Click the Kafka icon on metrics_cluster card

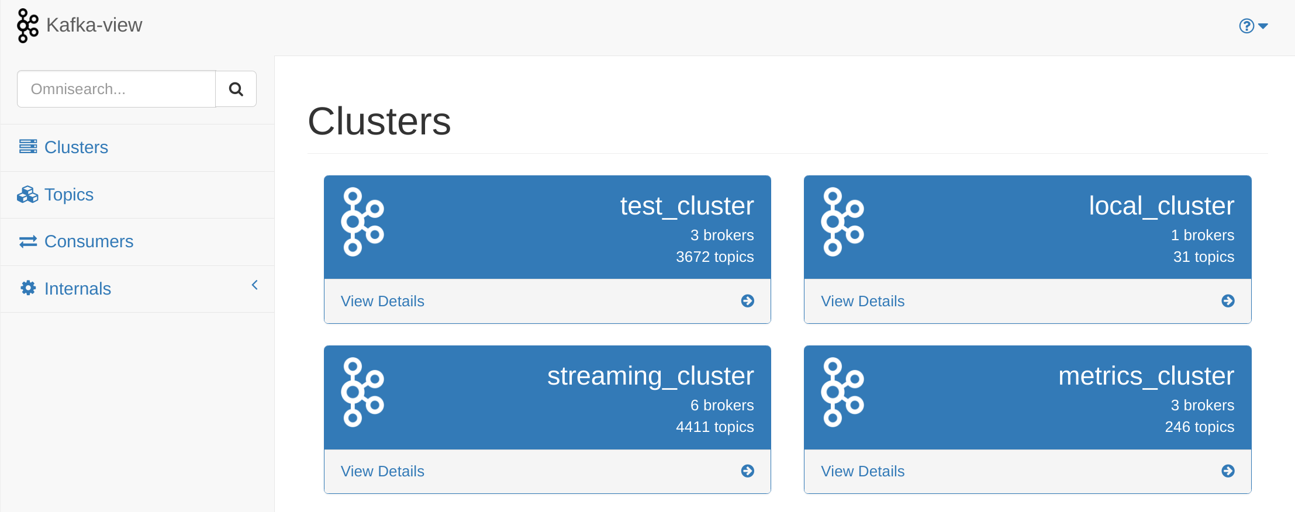pos(842,392)
